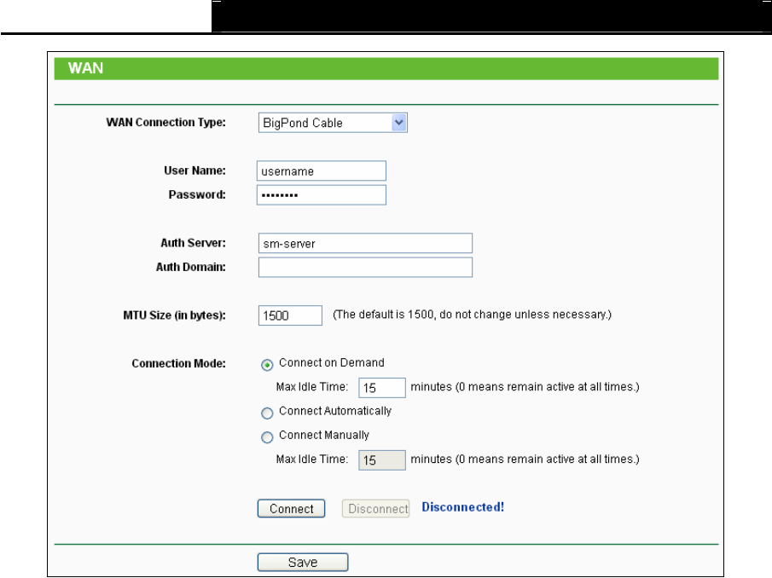This screenshot has width=772, height=578.
Task: Click the 'Auth Server:' label
Action: coord(193,243)
